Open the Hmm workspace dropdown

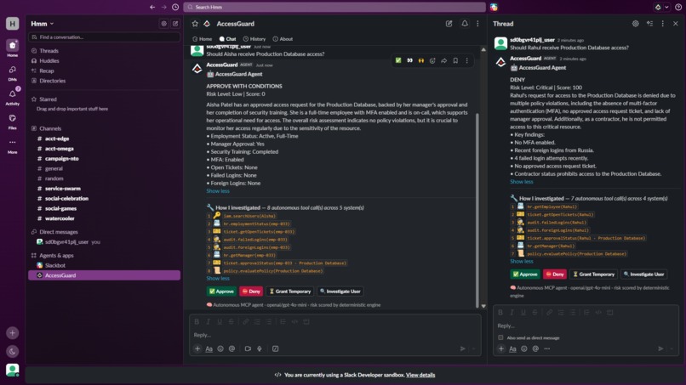(42, 24)
